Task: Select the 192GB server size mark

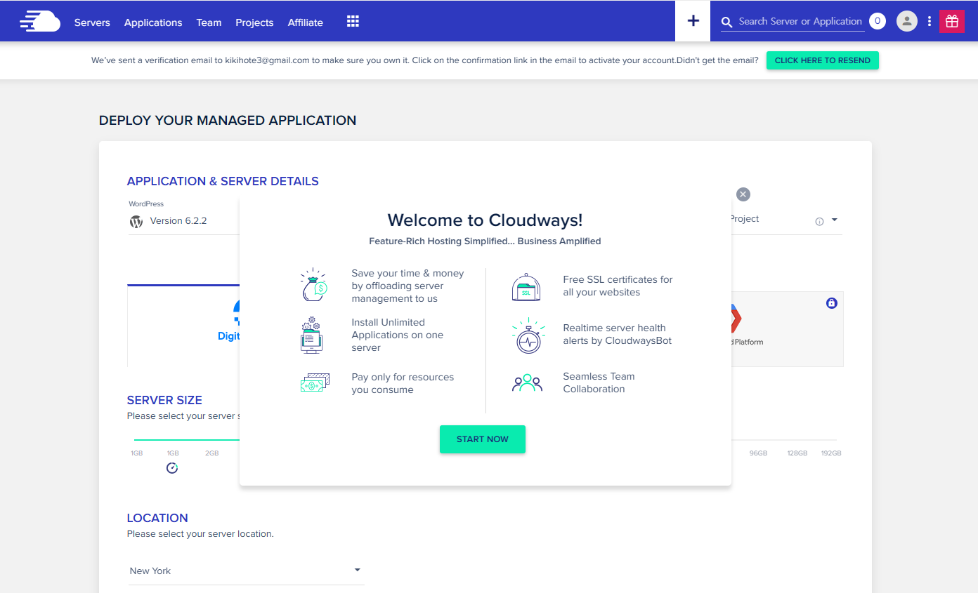Action: coord(831,453)
